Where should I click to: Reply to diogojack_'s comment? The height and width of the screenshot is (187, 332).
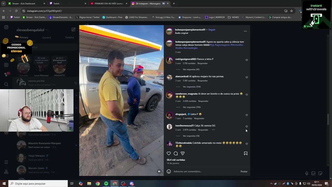pos(199,118)
